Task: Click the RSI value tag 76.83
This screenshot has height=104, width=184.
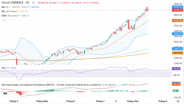Action: click(x=176, y=69)
